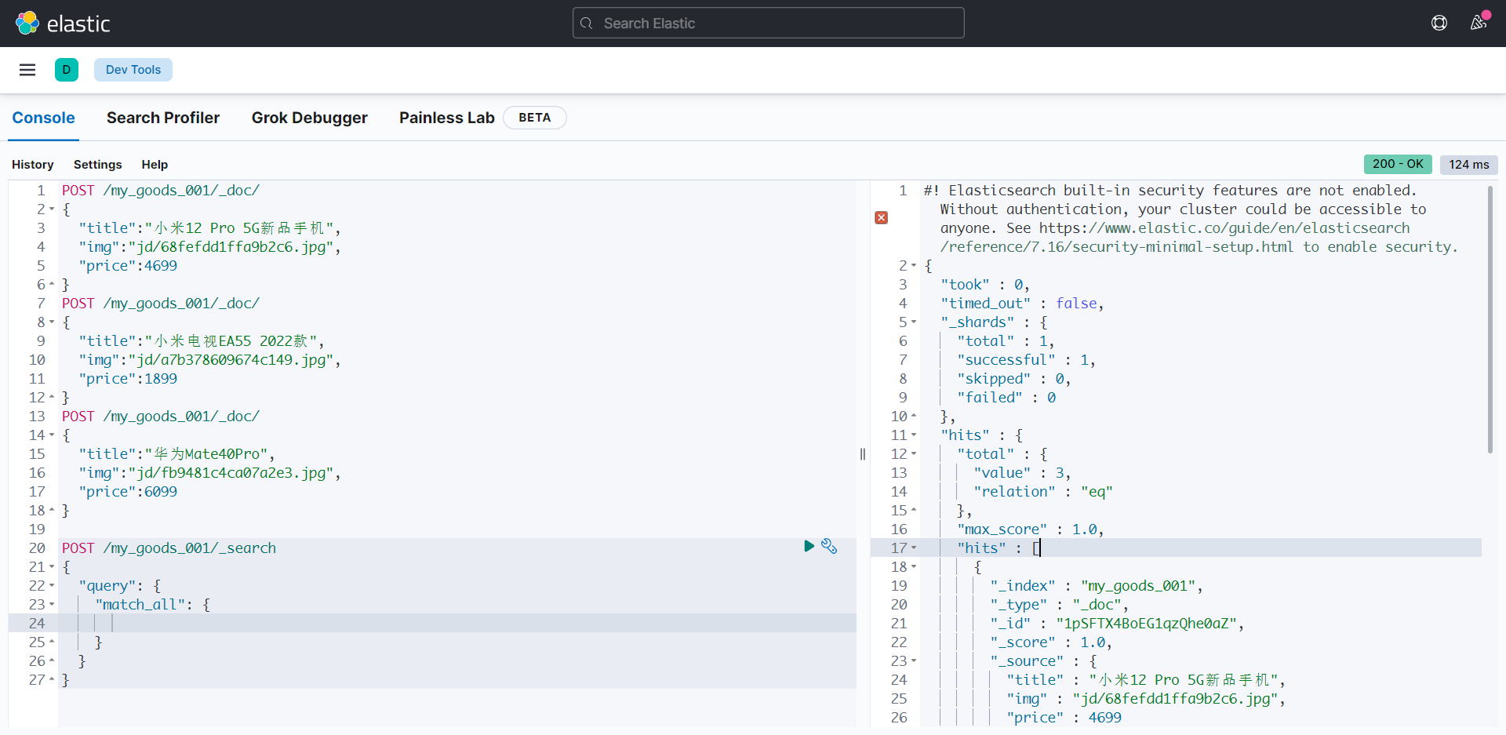Collapse the fold at editor line 8

(x=52, y=322)
